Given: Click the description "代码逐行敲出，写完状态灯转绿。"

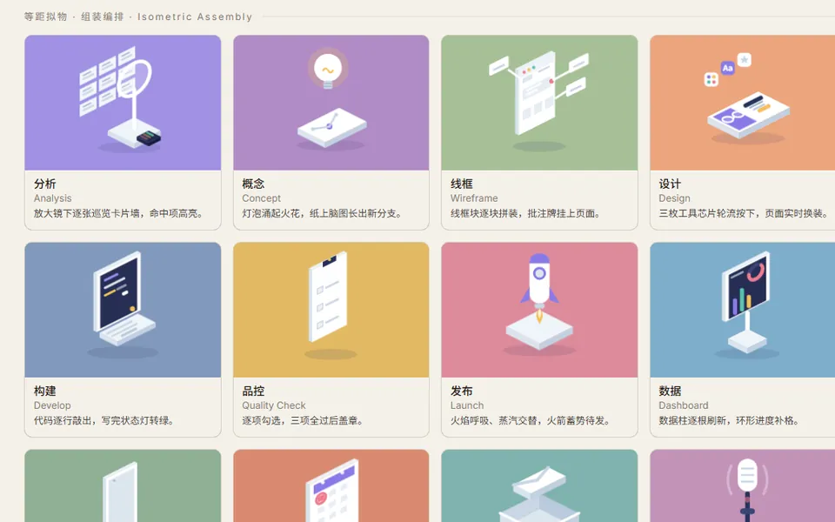Looking at the screenshot, I should [106, 420].
